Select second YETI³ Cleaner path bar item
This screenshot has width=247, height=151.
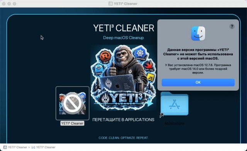tap(44, 147)
